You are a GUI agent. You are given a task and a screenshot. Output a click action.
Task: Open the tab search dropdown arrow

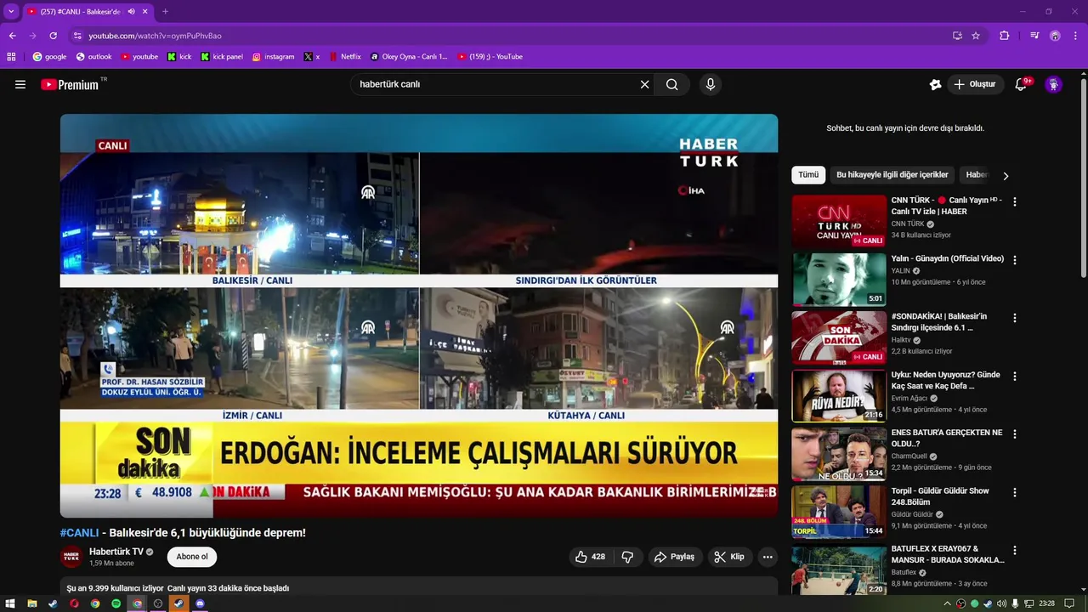pyautogui.click(x=11, y=12)
